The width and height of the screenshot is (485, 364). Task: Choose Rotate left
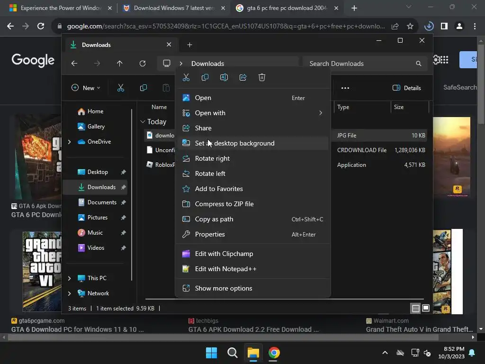tap(253, 173)
